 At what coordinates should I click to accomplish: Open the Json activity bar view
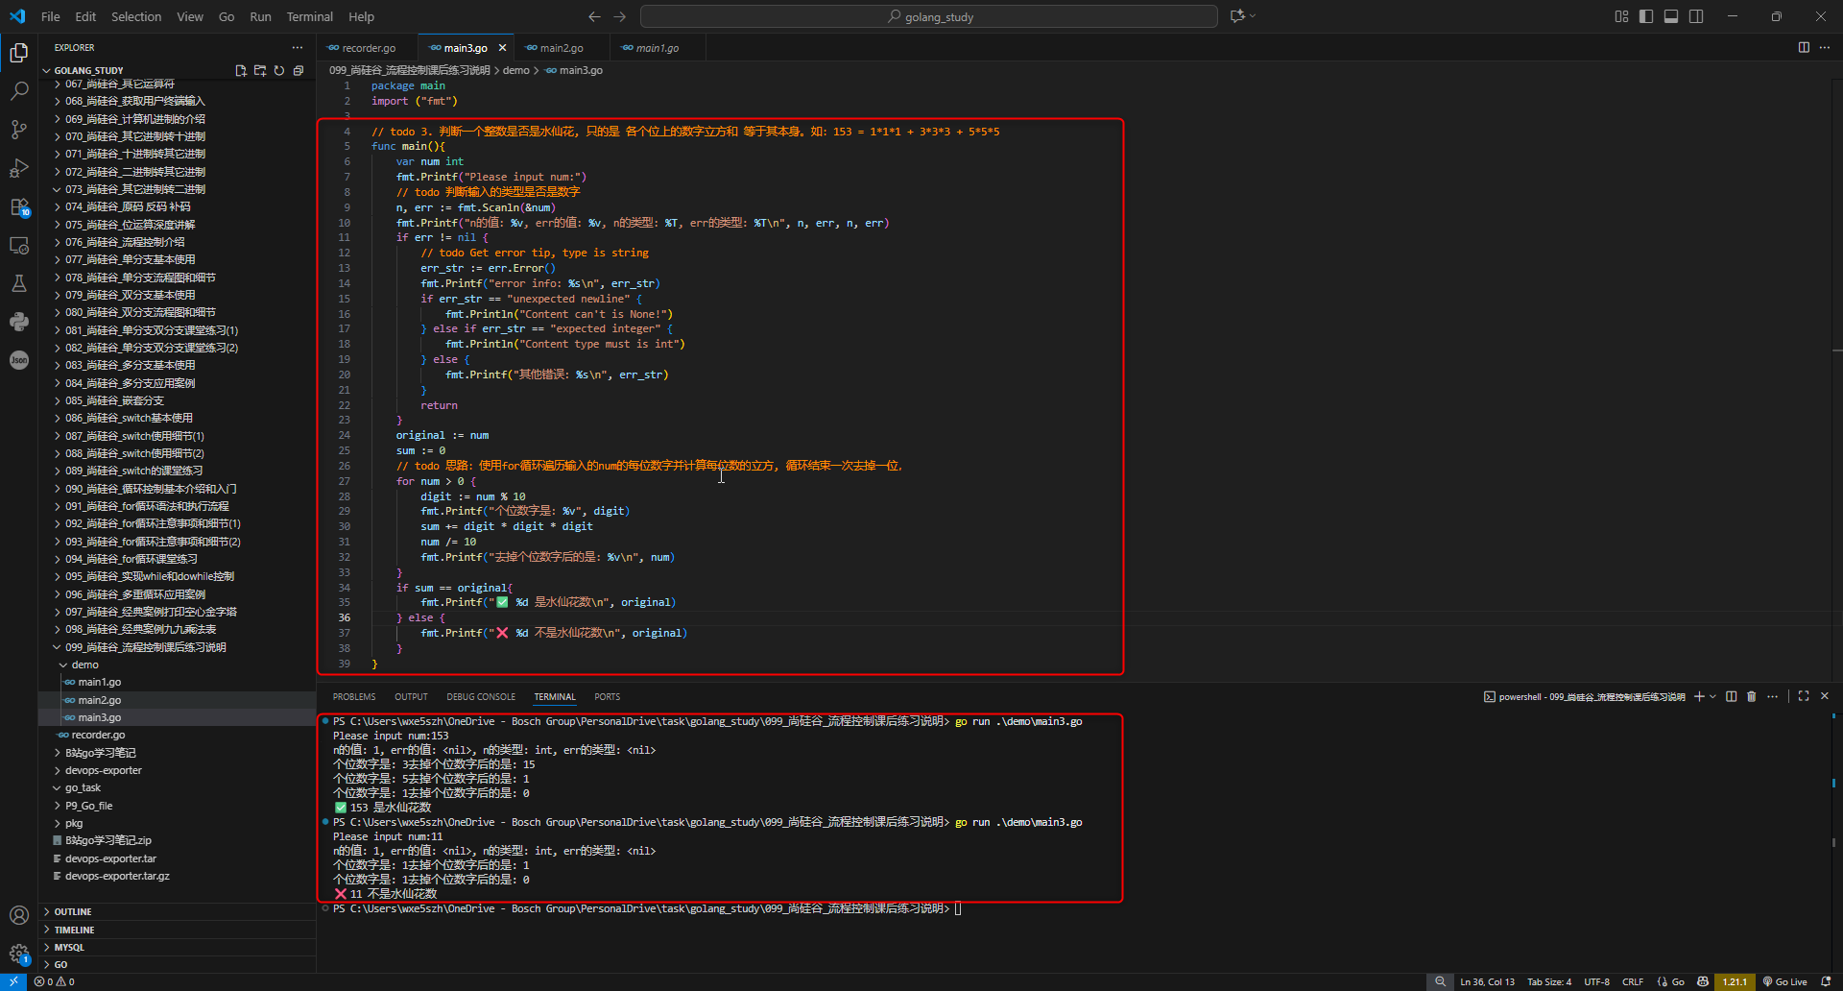coord(19,360)
